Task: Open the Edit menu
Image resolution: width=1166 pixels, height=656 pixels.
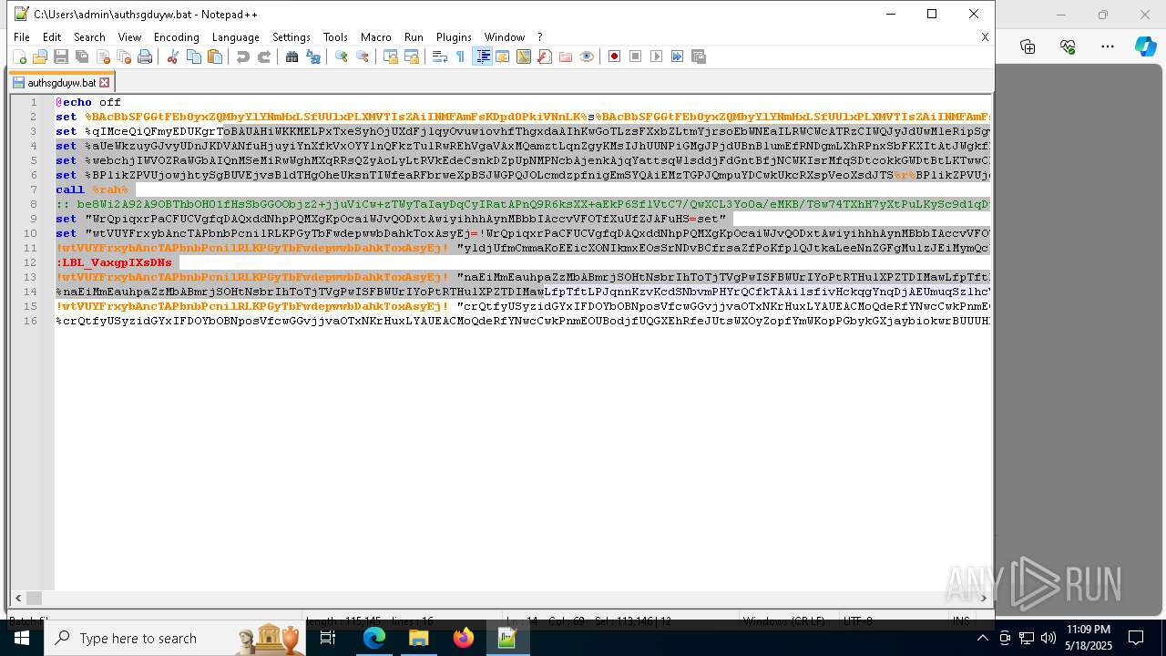Action: tap(52, 37)
